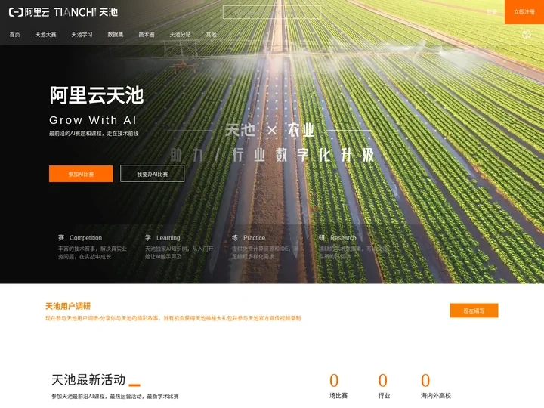The width and height of the screenshot is (544, 408).
Task: Click the Alibaba Cloud logo
Action: [29, 12]
